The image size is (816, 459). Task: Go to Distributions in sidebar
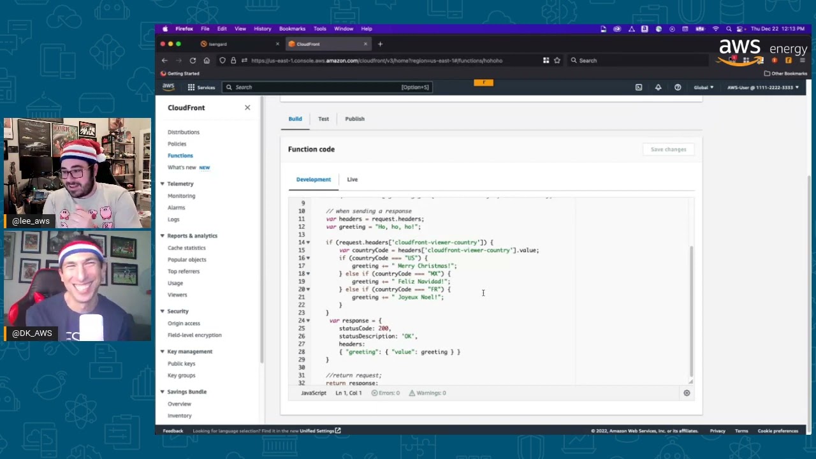click(184, 132)
